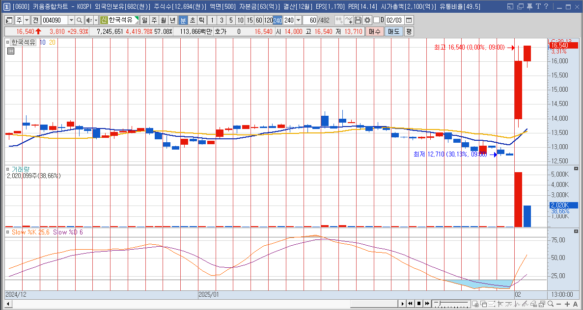Select the 5 minute interval button

pos(231,20)
